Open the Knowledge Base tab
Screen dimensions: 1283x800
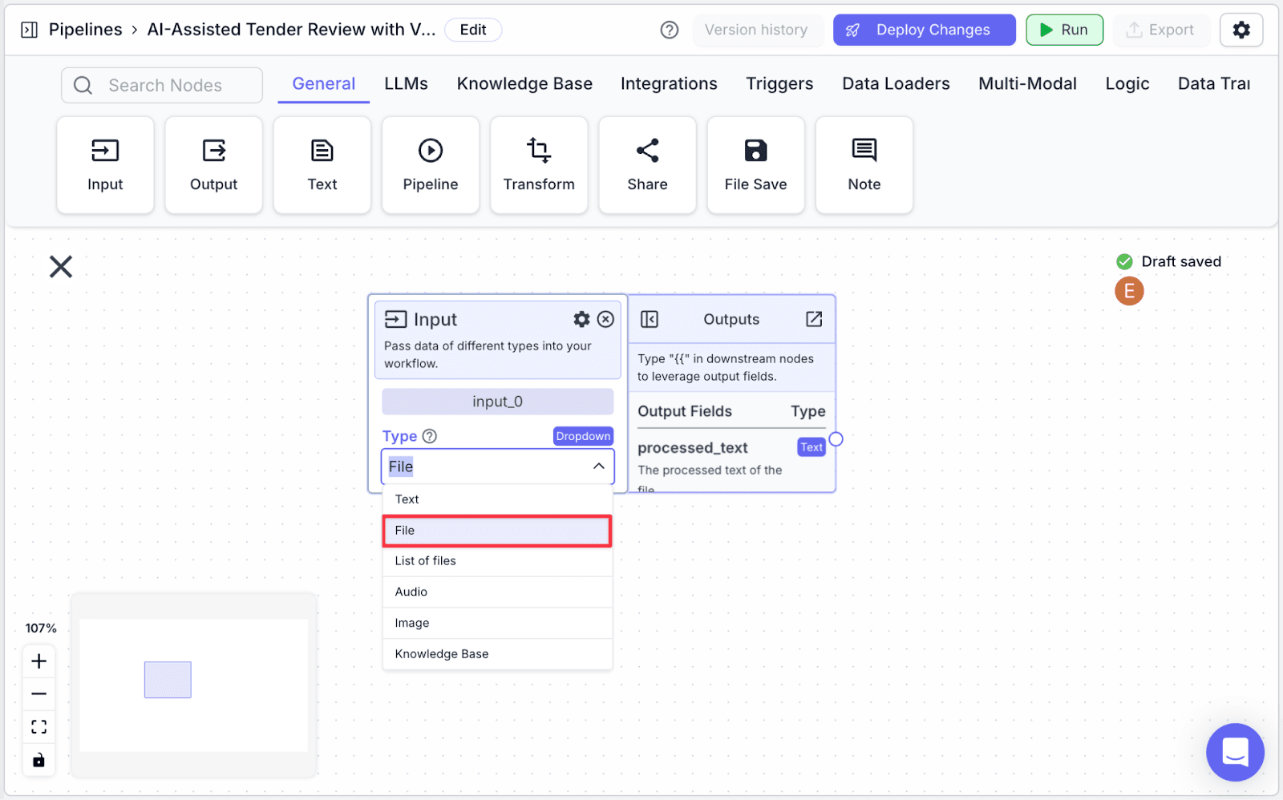coord(524,84)
